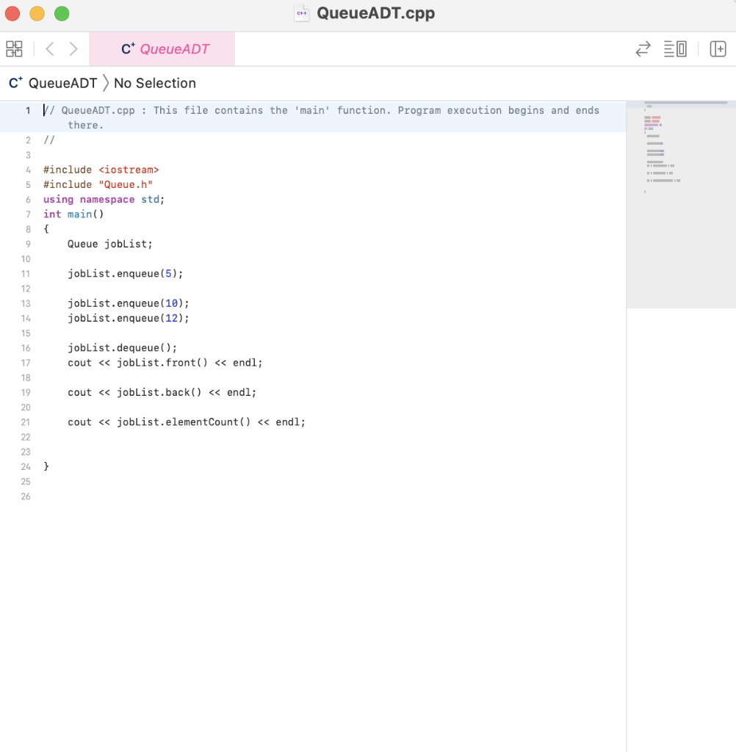Click the C++ file icon in jump bar

click(15, 83)
